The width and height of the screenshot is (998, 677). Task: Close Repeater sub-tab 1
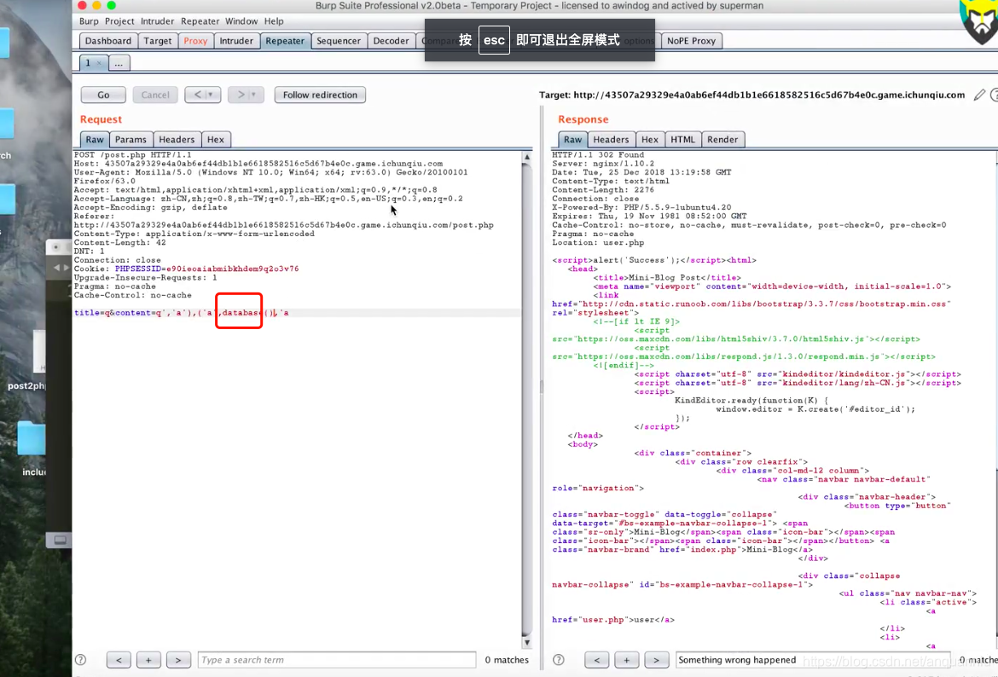click(x=99, y=63)
